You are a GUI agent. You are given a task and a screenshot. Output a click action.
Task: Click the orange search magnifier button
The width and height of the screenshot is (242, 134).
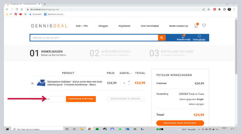click(162, 38)
